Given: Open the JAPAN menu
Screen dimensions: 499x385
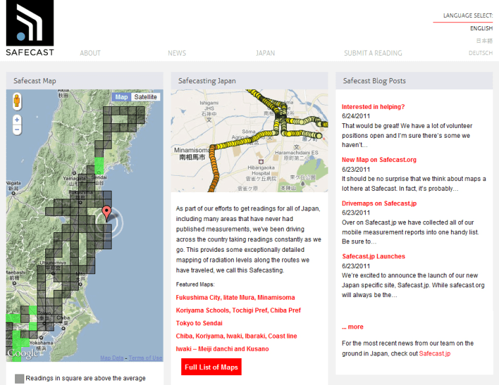Looking at the screenshot, I should [x=265, y=53].
